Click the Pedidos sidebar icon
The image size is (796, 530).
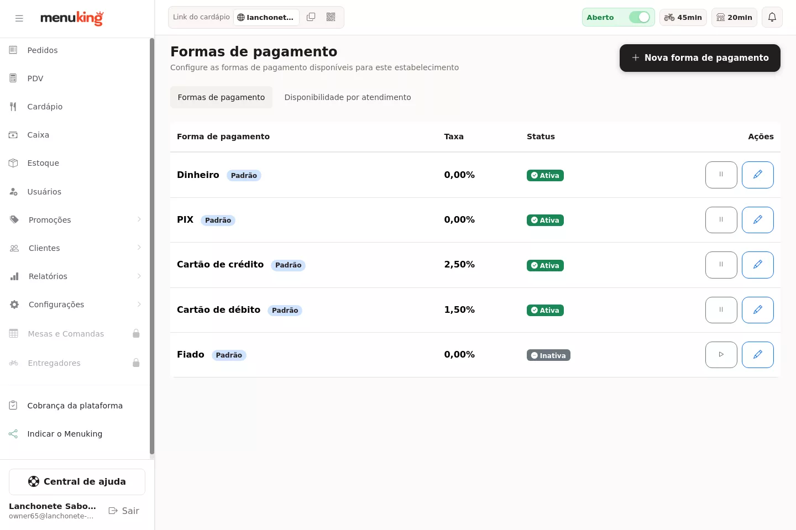(13, 50)
